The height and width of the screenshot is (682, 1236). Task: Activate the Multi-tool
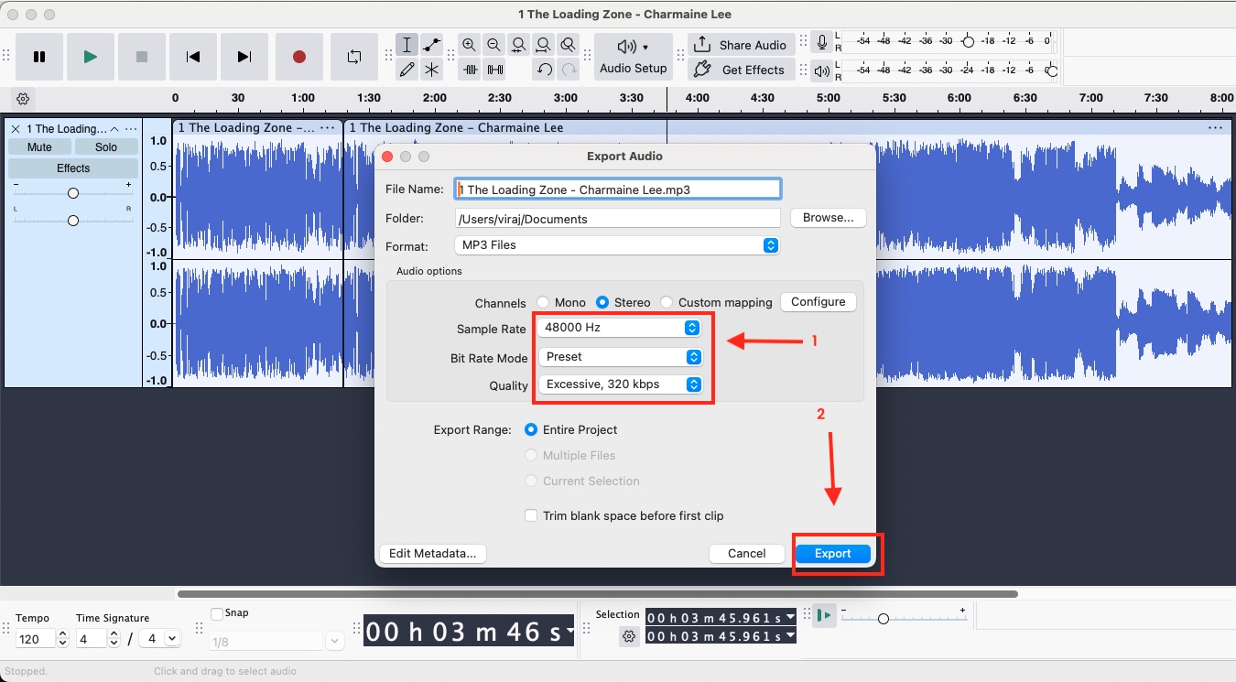432,69
